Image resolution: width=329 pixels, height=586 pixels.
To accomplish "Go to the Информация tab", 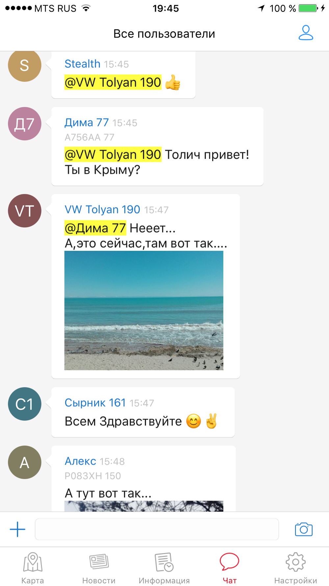I will (x=164, y=568).
